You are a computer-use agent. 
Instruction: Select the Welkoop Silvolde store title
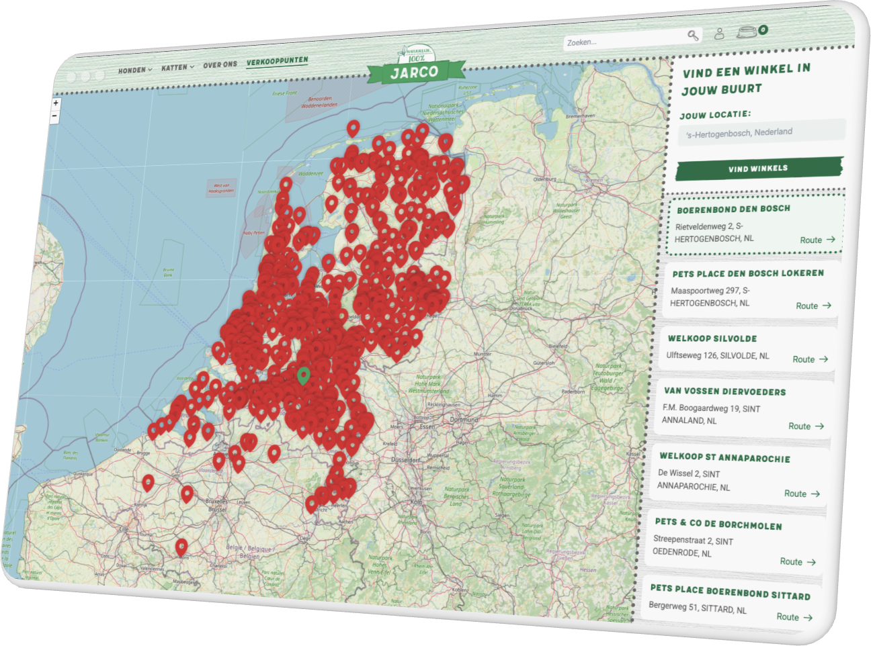(x=712, y=338)
